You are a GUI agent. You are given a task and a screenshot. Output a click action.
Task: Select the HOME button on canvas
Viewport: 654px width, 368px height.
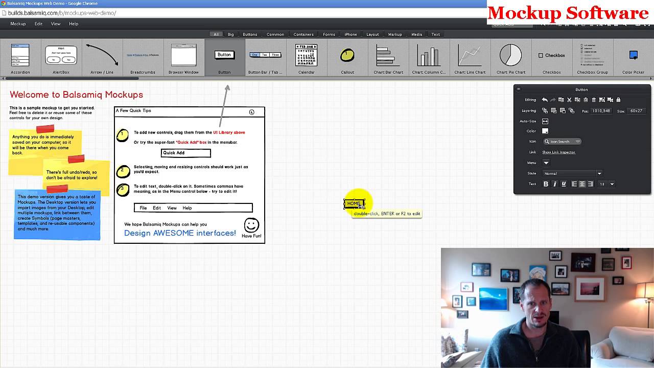pyautogui.click(x=354, y=203)
